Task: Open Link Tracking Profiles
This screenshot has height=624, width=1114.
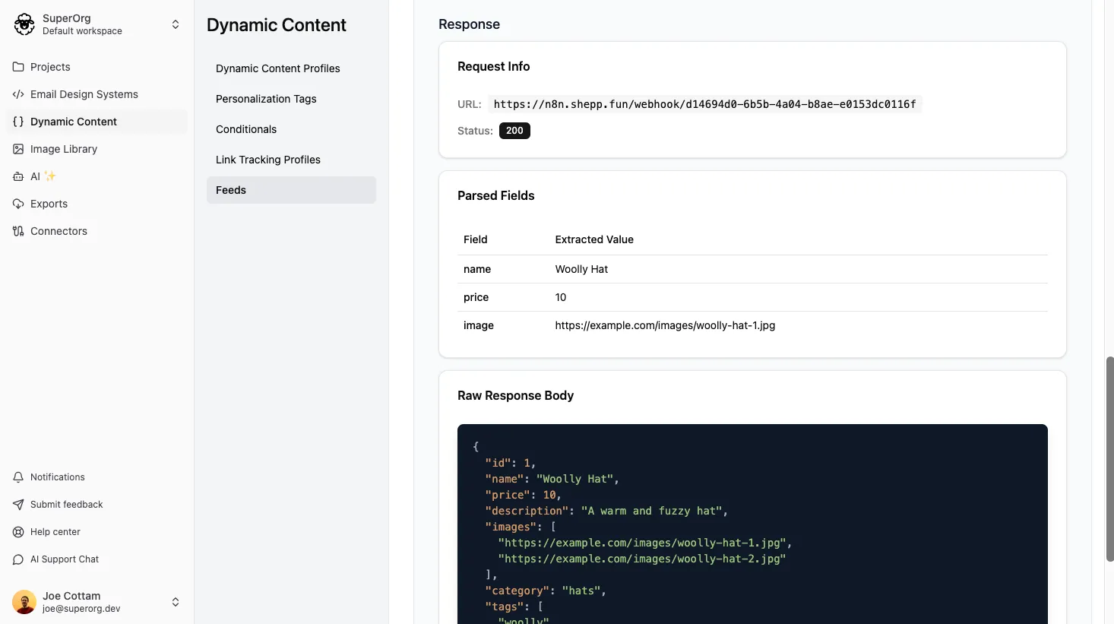Action: click(x=267, y=160)
